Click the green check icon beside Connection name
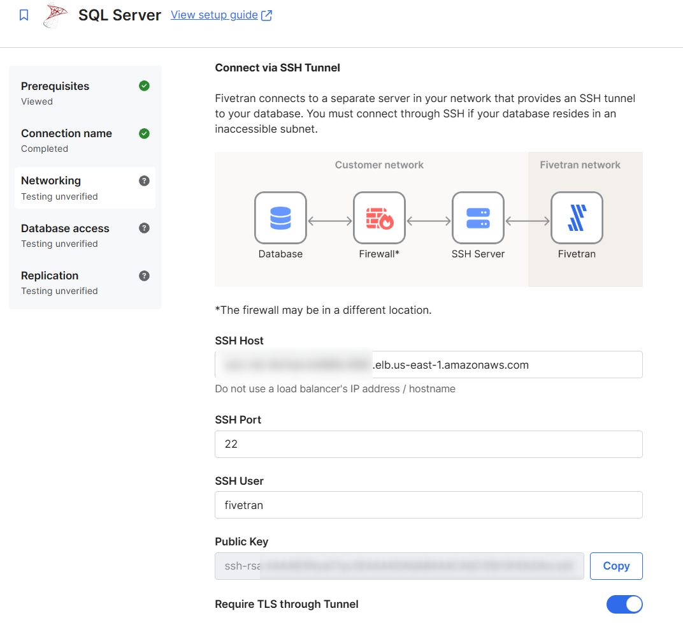The height and width of the screenshot is (627, 683). [x=144, y=133]
